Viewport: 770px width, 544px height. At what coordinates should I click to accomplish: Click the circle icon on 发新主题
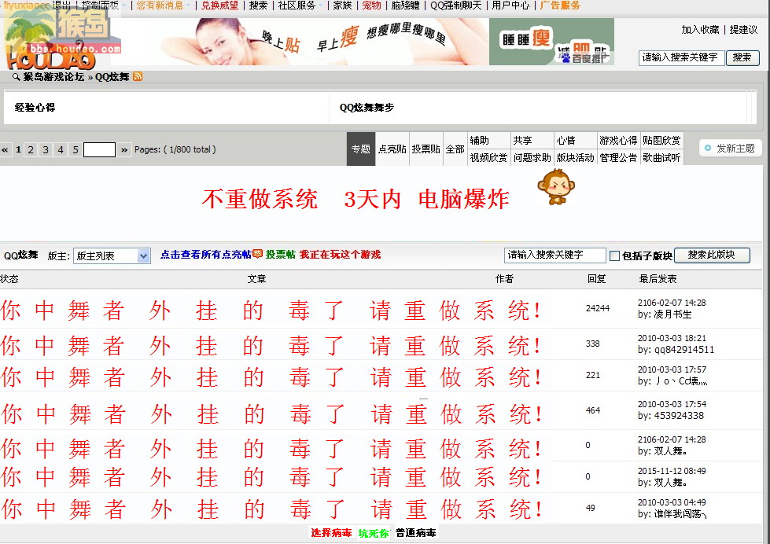tap(708, 149)
